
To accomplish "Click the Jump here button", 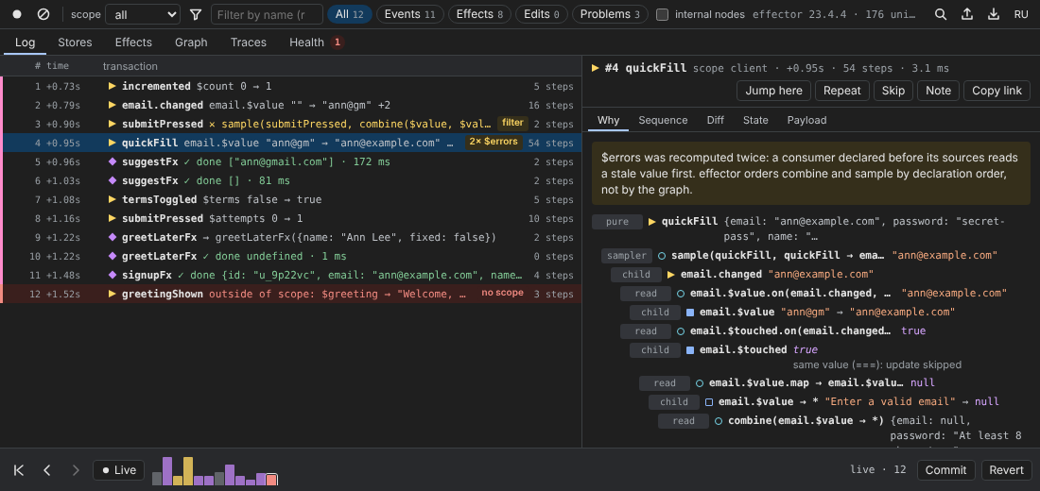I will (x=773, y=91).
